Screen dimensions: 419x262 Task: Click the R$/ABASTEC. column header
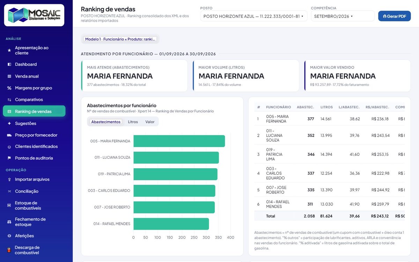pyautogui.click(x=377, y=107)
